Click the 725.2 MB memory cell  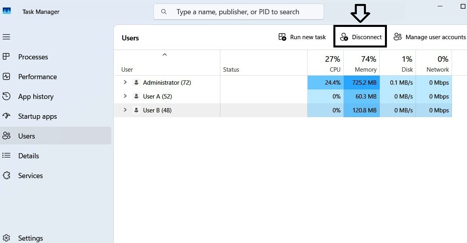(362, 82)
